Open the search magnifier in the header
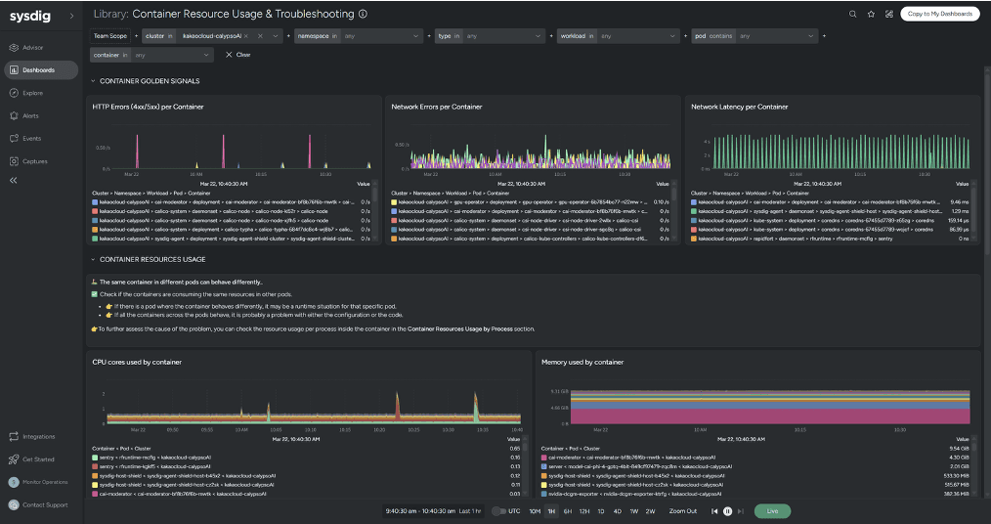The height and width of the screenshot is (524, 991). [x=852, y=14]
